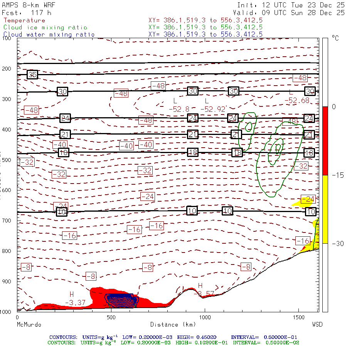
Task: Click the '-52.68' low temperature marker
Action: (297, 101)
